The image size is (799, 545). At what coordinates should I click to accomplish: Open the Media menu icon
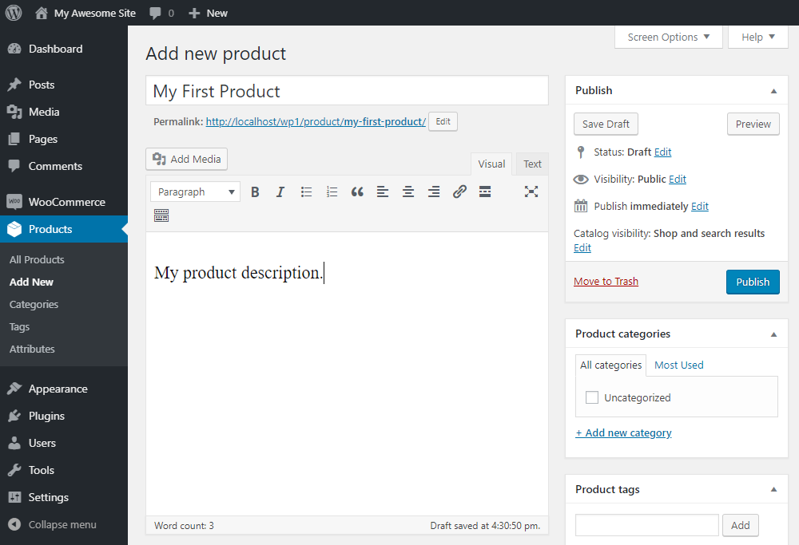[14, 112]
